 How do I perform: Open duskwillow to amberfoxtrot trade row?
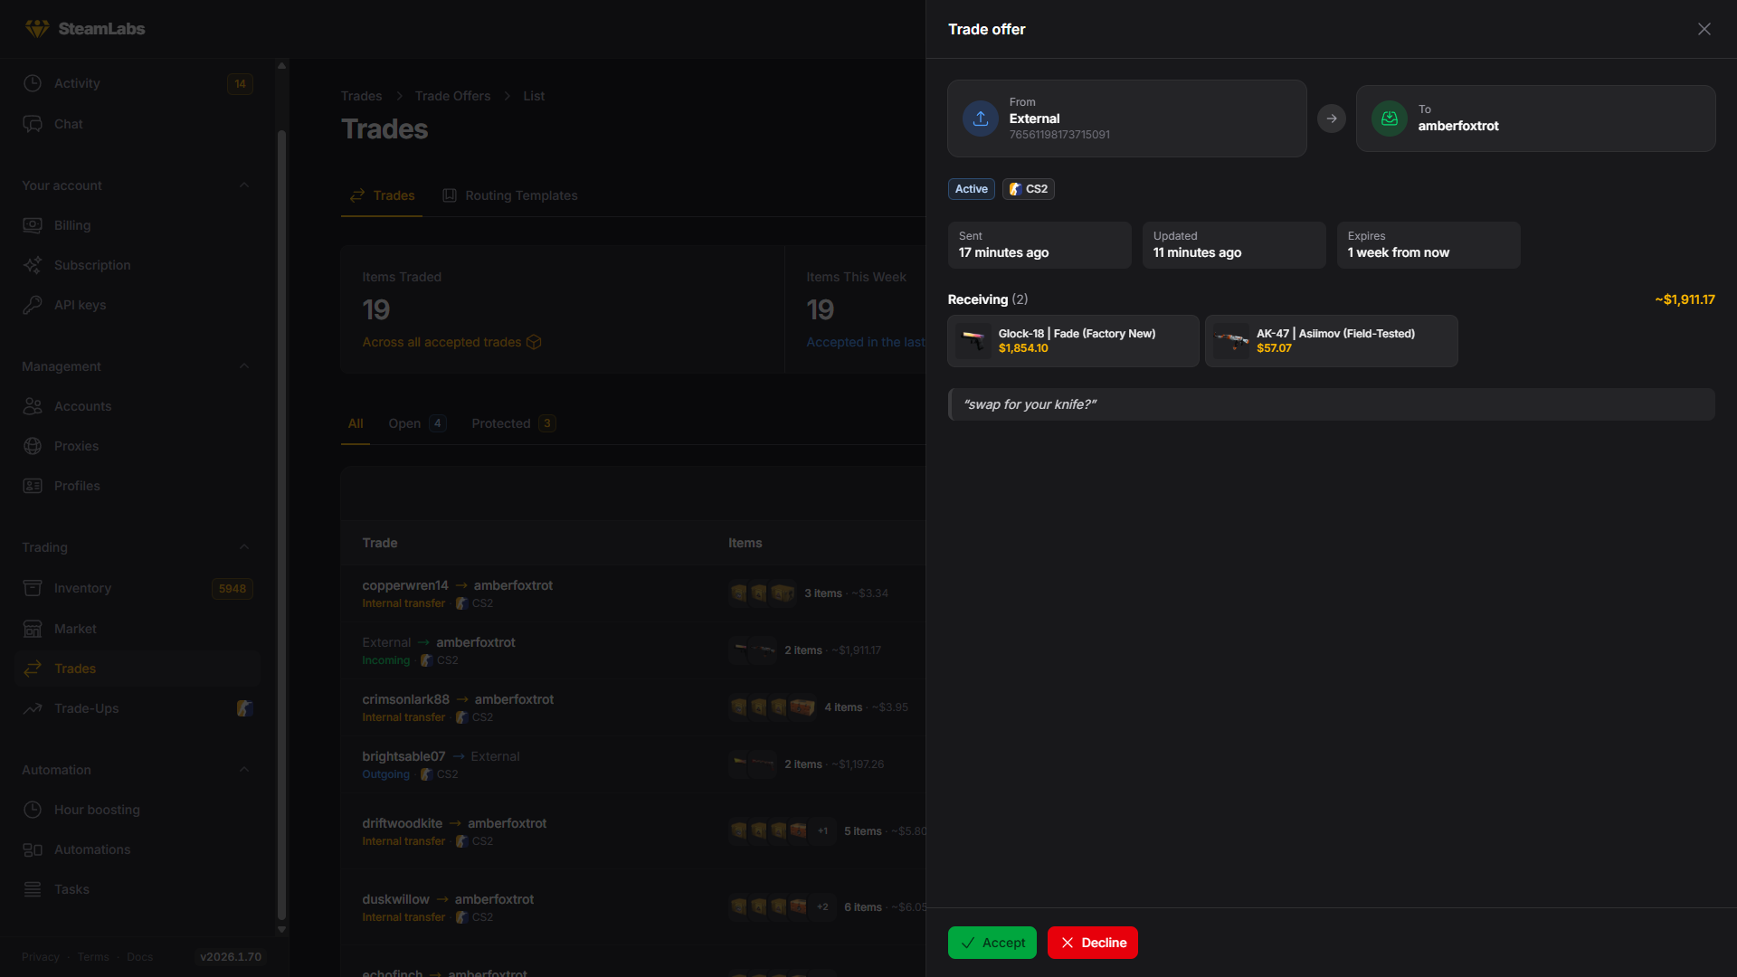[633, 907]
